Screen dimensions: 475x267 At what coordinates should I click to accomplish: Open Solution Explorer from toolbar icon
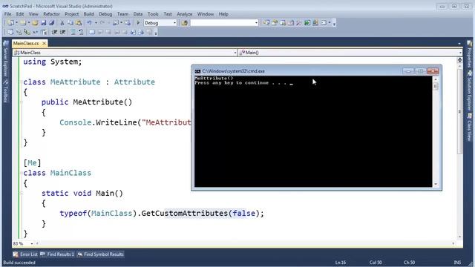tap(266, 23)
